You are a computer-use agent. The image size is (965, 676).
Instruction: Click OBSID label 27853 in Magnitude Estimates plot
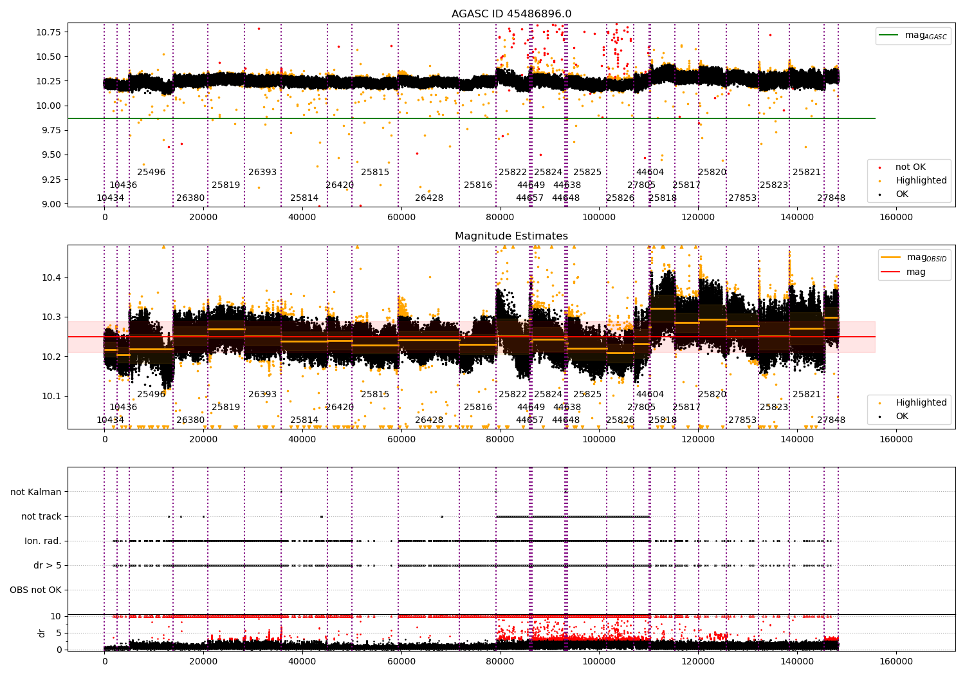742,420
